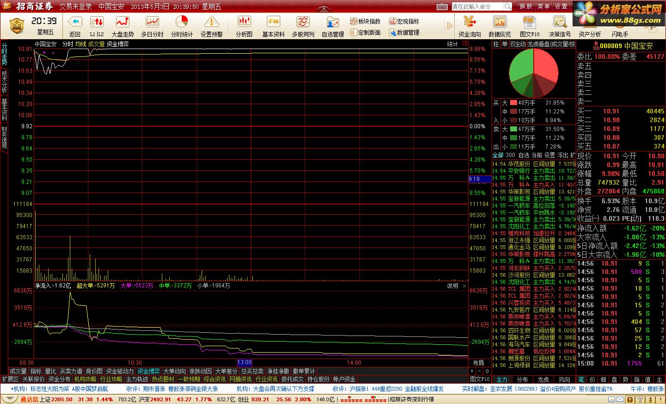Select 龙虎 tab in alert panel
The width and height of the screenshot is (666, 404).
[543, 379]
